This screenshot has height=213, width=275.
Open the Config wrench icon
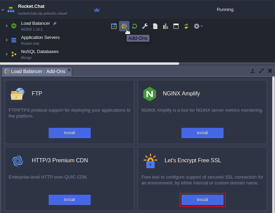(145, 26)
